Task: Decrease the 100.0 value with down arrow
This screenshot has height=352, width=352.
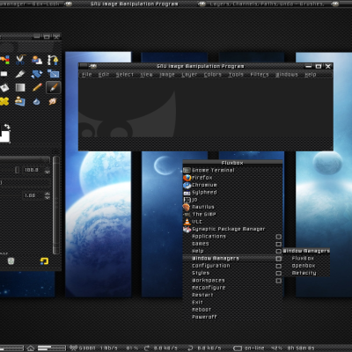Action: [48, 172]
